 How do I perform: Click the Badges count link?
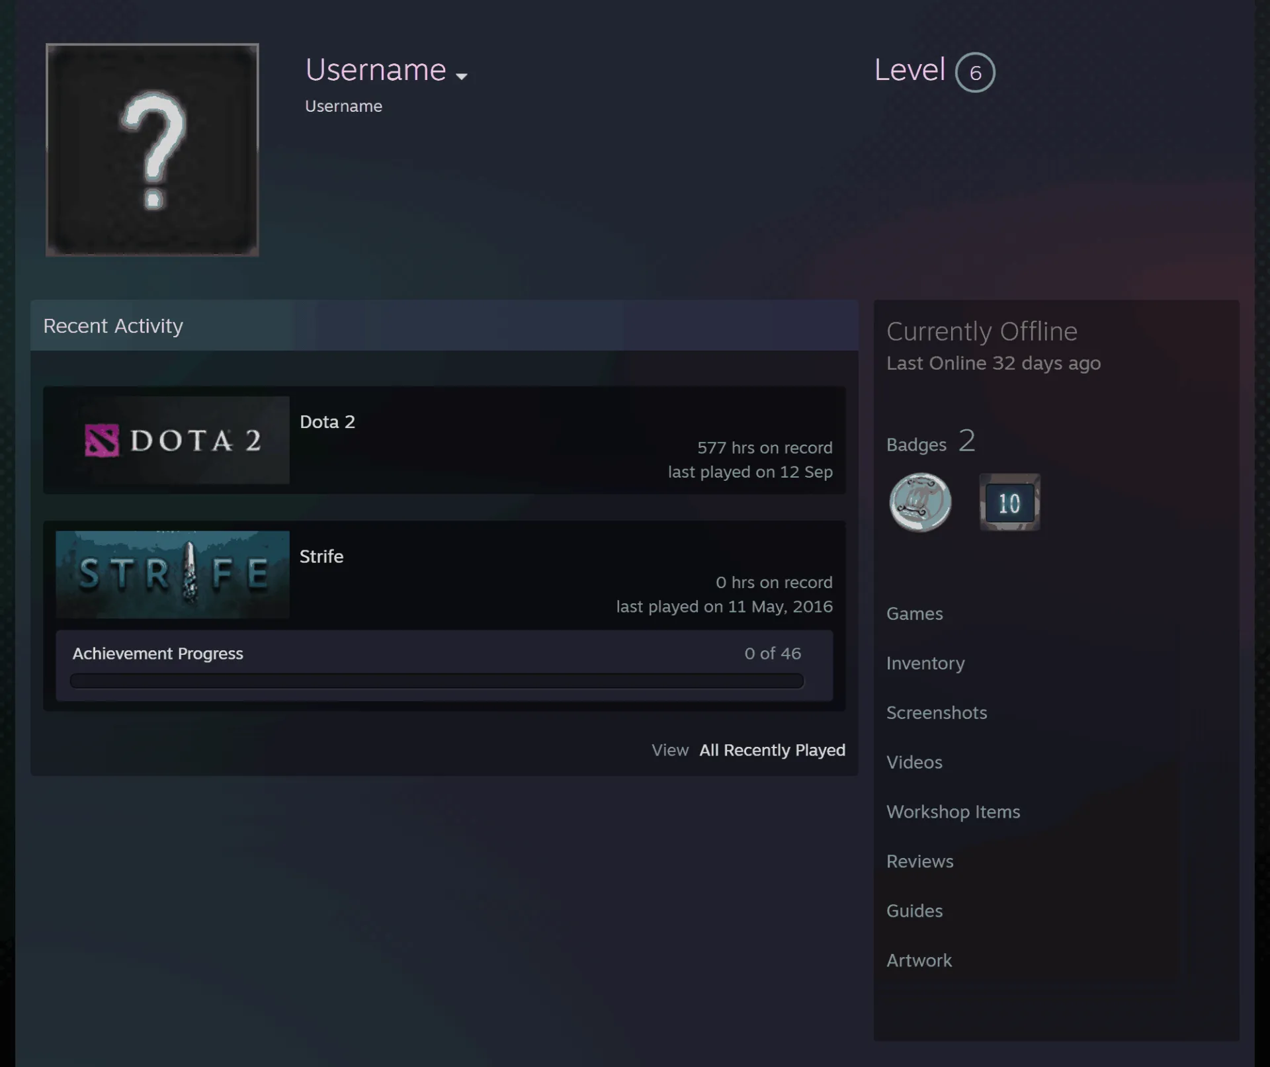(931, 441)
